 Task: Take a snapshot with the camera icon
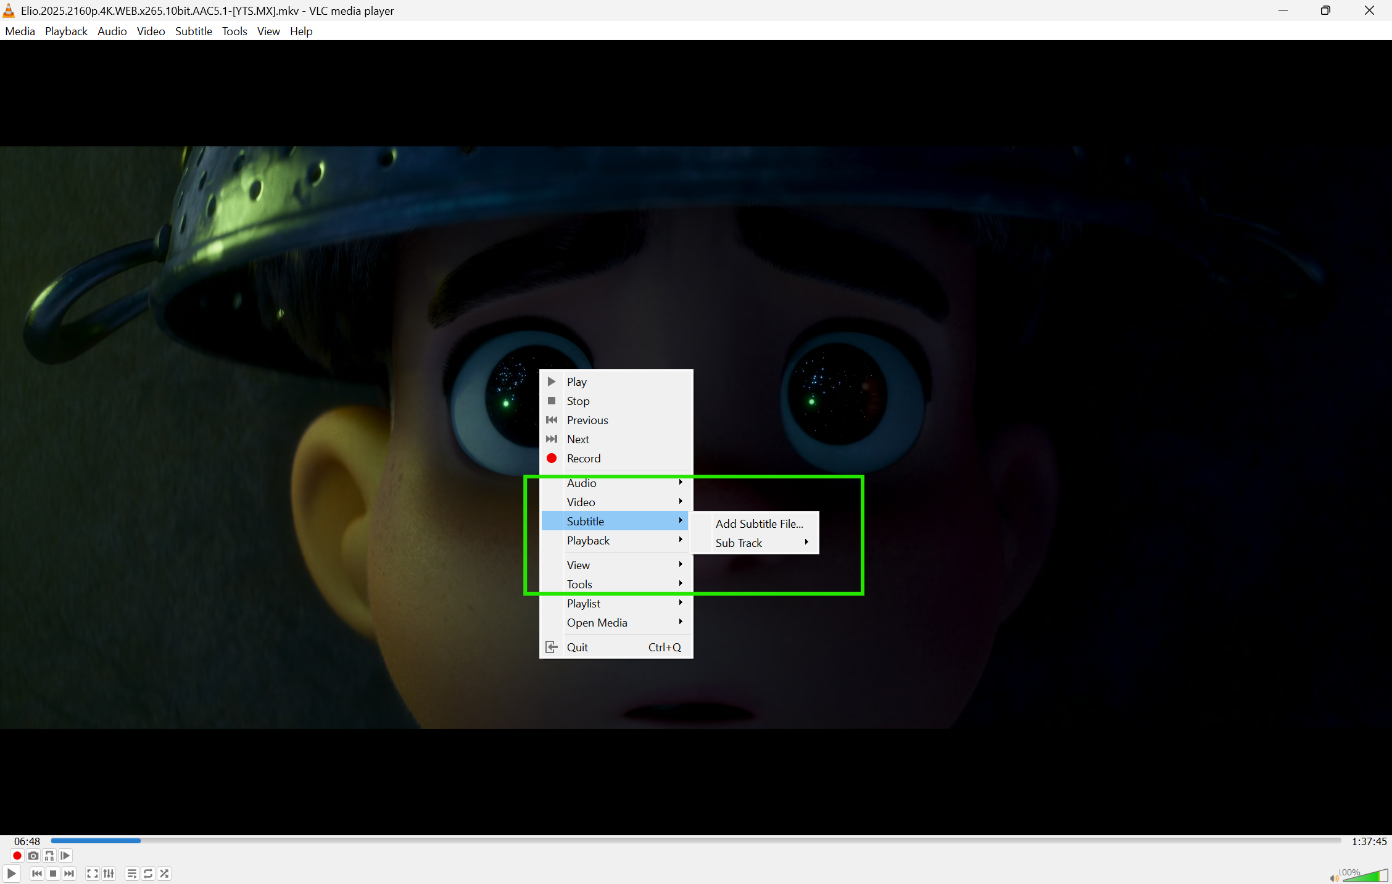pyautogui.click(x=33, y=856)
